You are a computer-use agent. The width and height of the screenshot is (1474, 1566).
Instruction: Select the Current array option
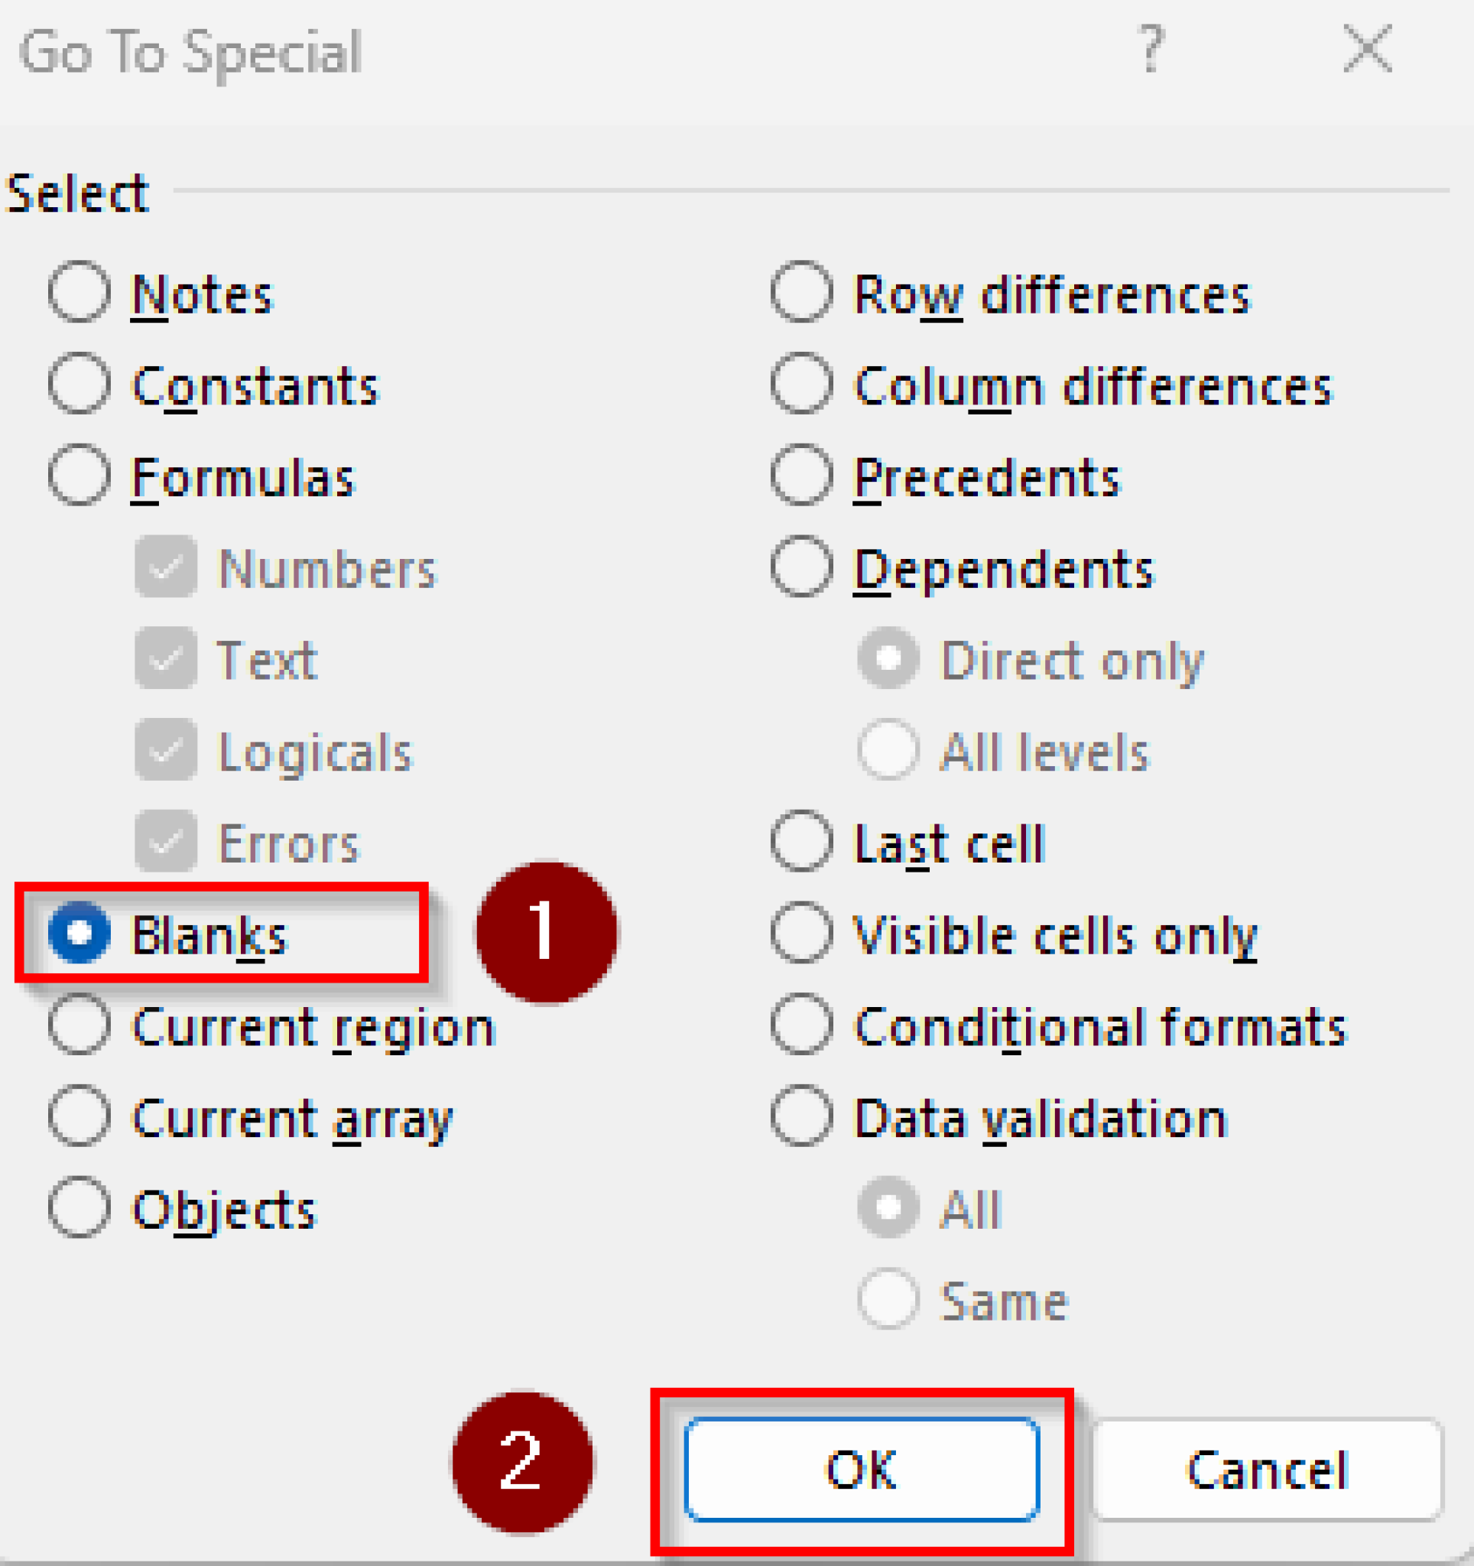(x=78, y=1116)
